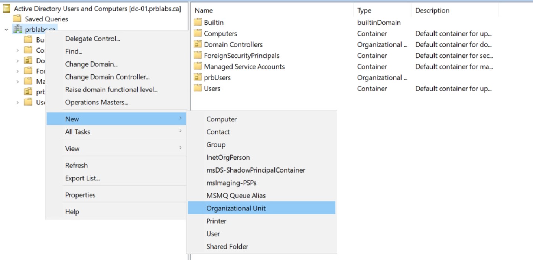The image size is (533, 260).
Task: Click the Saved Queries folder icon
Action: [x=17, y=19]
